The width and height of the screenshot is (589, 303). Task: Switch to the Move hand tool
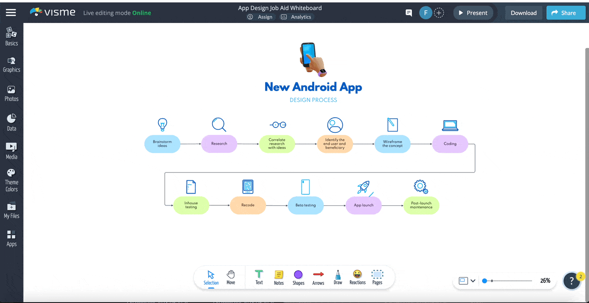pos(231,277)
